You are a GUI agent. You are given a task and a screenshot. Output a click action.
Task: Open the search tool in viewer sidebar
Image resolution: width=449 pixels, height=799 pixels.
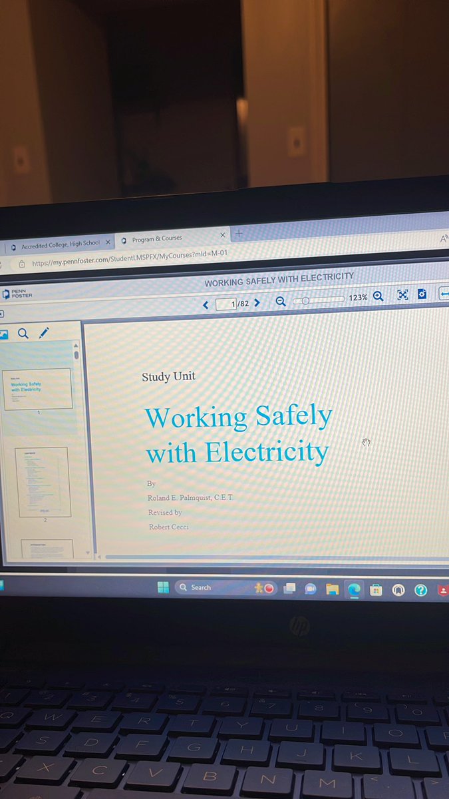click(x=23, y=334)
